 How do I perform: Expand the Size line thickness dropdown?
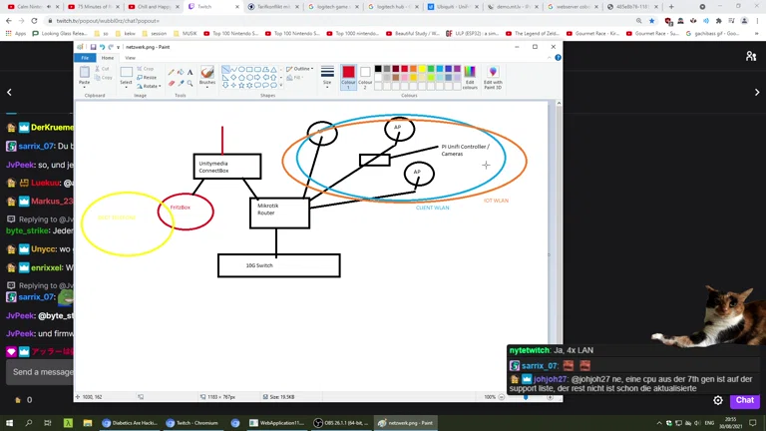click(327, 77)
